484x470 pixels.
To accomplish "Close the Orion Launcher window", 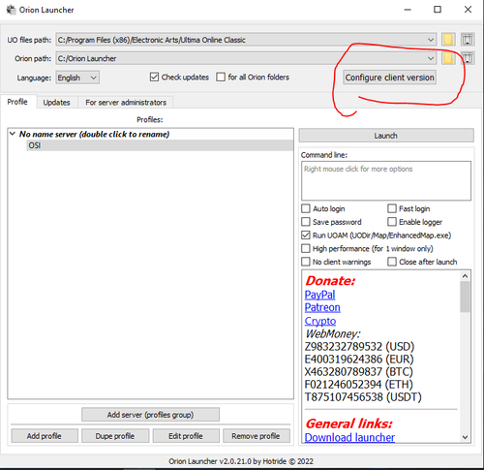I will [x=468, y=10].
